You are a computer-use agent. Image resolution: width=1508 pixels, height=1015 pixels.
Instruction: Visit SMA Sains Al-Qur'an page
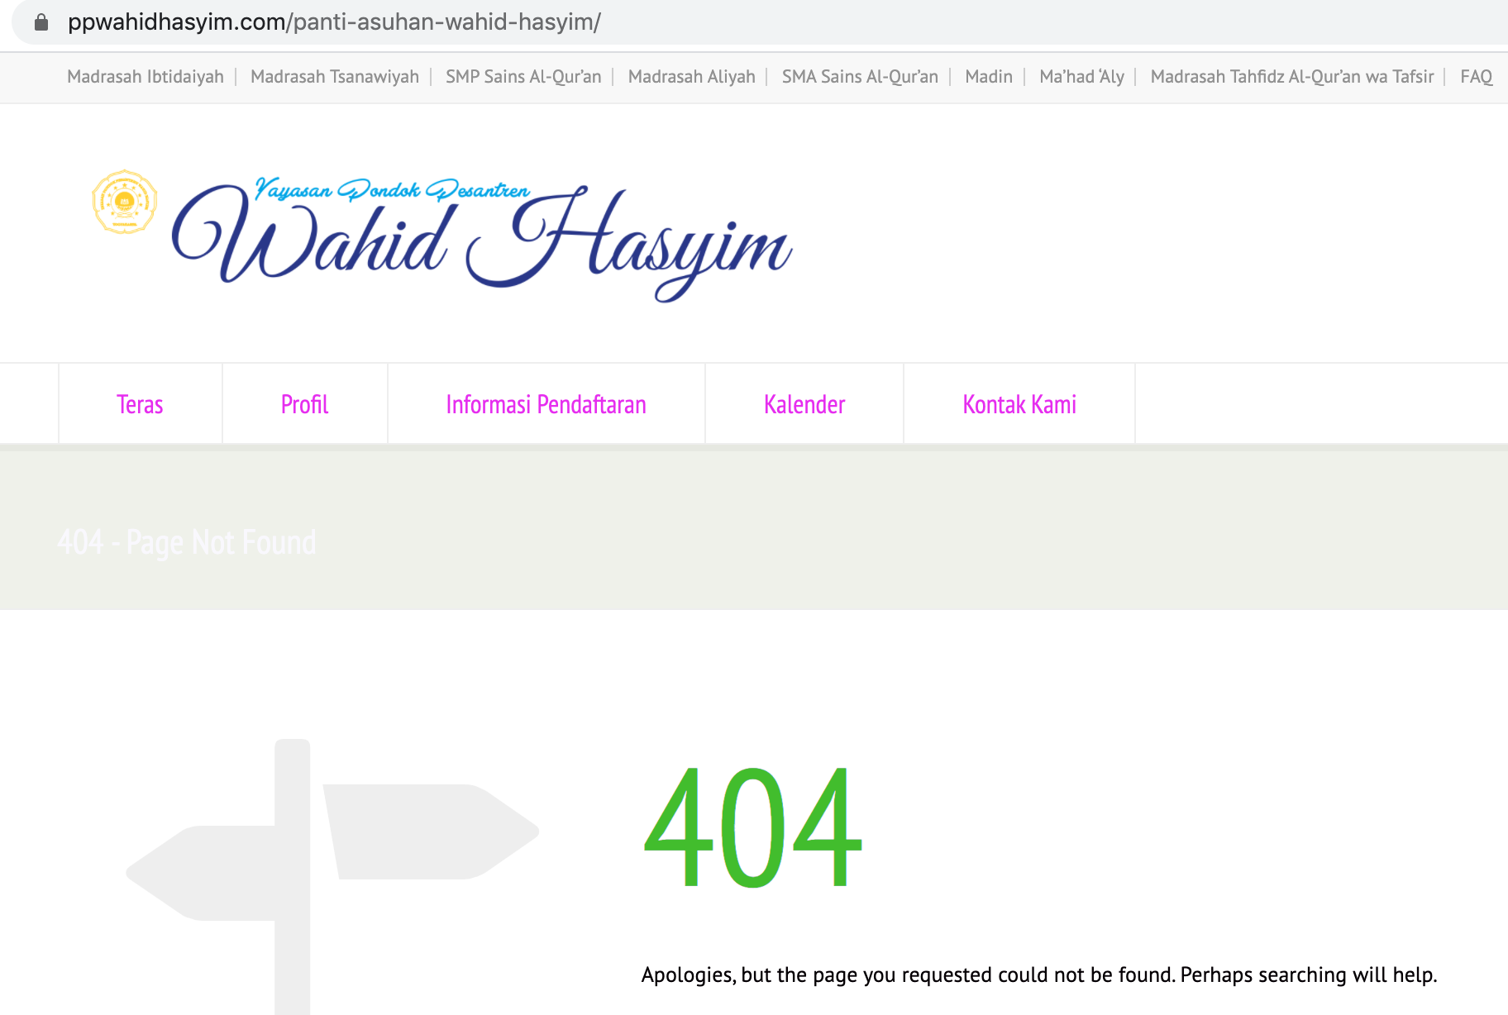pos(860,77)
